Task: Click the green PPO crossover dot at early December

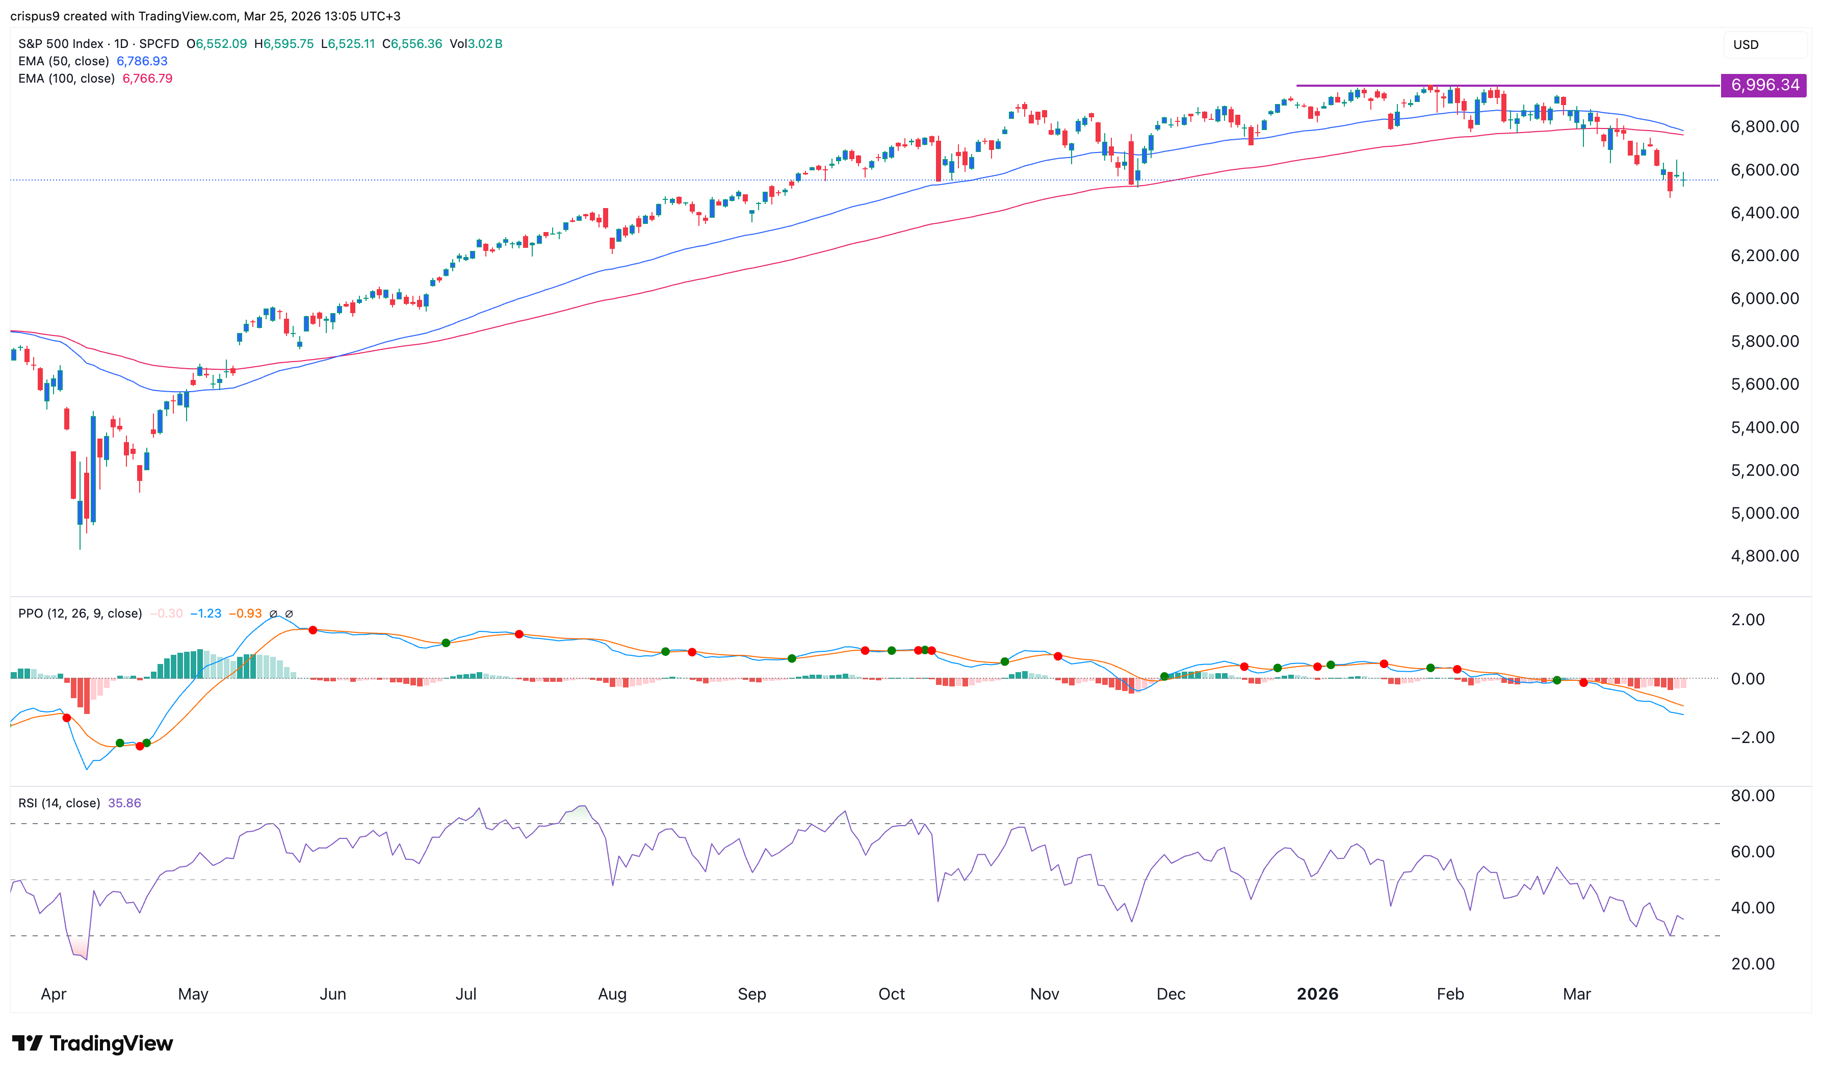Action: [1164, 677]
